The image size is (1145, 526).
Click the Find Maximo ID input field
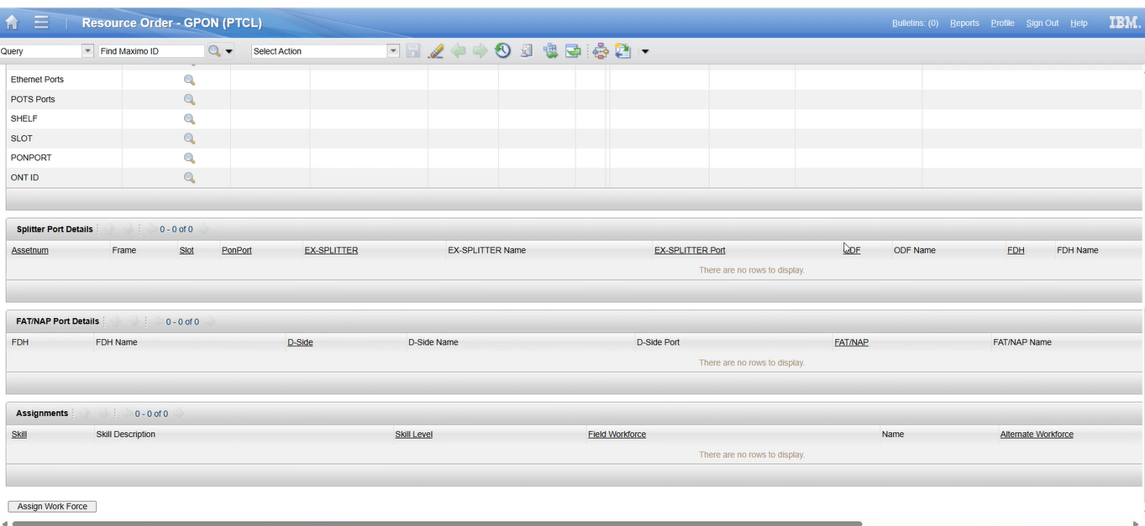pos(151,51)
